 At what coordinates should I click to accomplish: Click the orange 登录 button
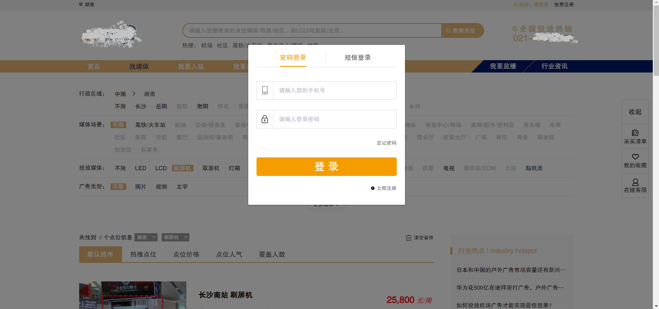coord(327,166)
